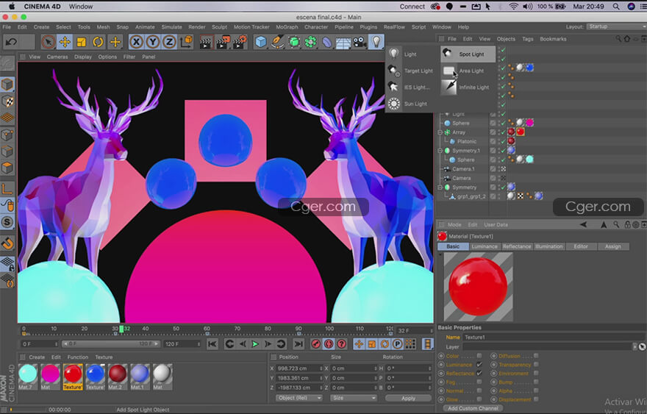This screenshot has height=414, width=647.
Task: Collapse the Array object tree
Action: tap(440, 132)
